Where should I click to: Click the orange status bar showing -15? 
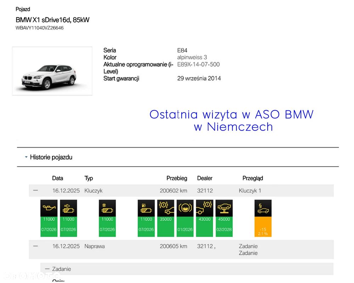[263, 227]
